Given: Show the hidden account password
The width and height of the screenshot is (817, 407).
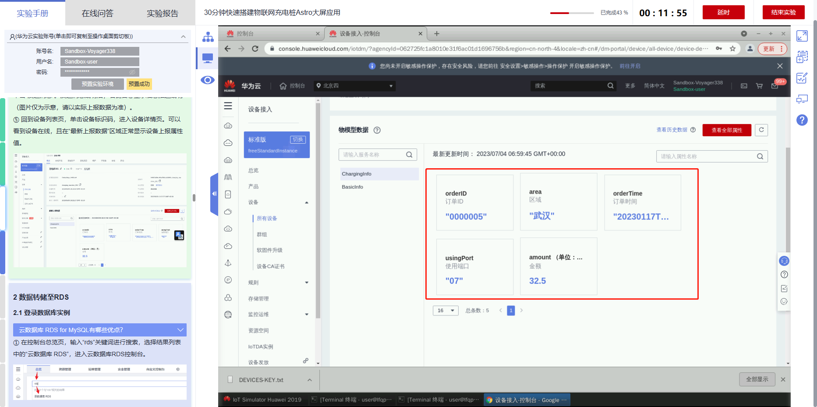Looking at the screenshot, I should pos(132,72).
